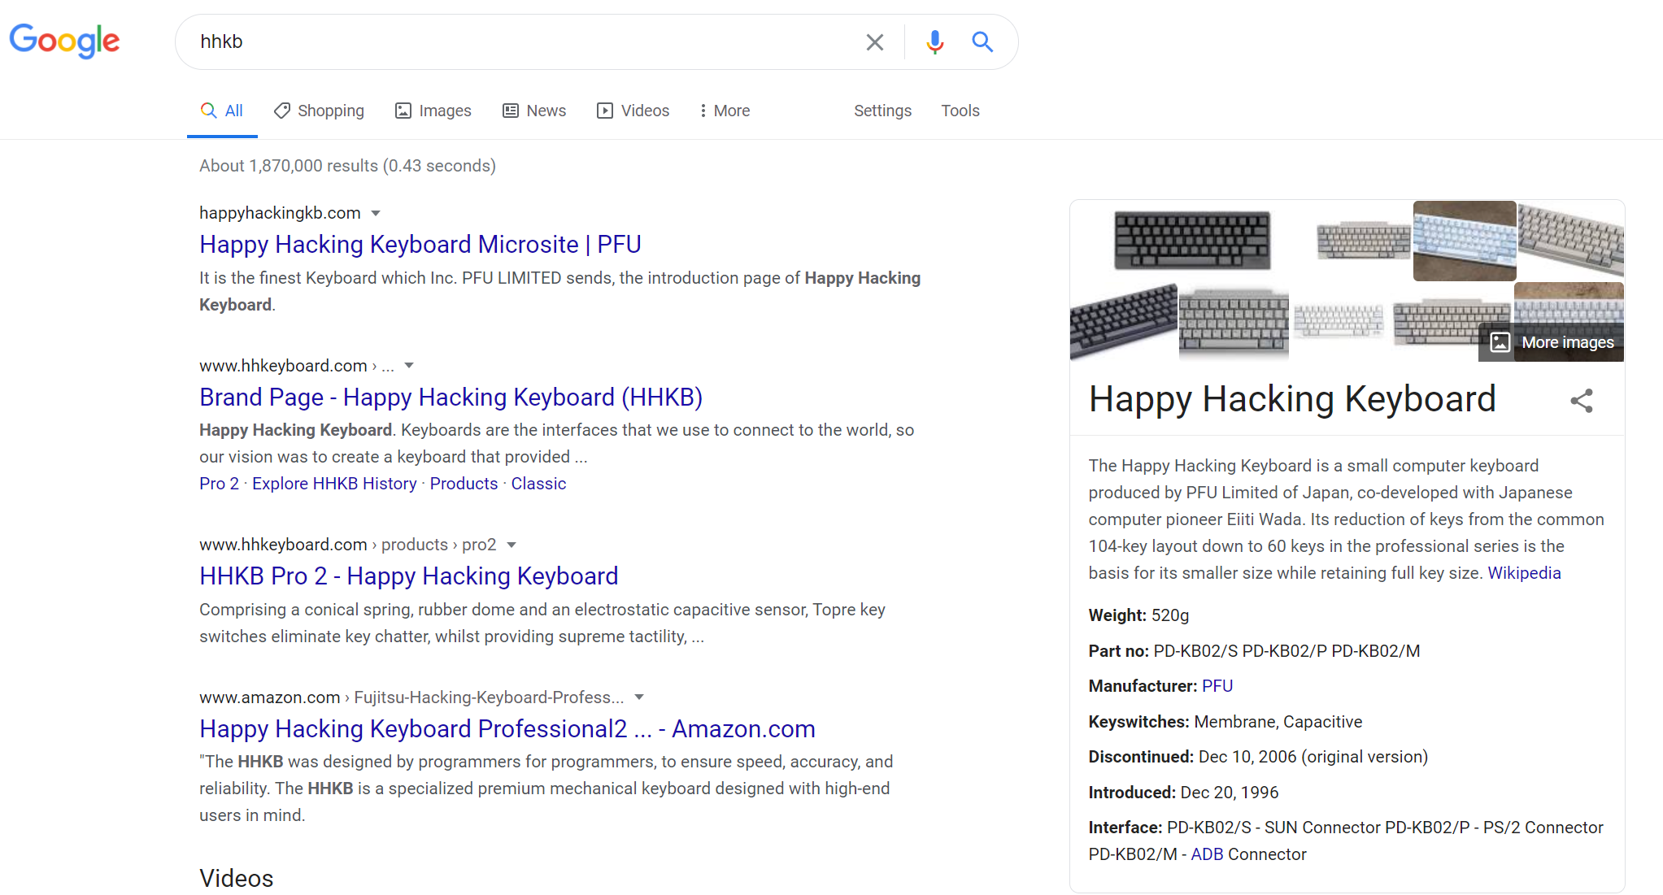
Task: Share the Happy Hacking Keyboard knowledge panel
Action: (1581, 401)
